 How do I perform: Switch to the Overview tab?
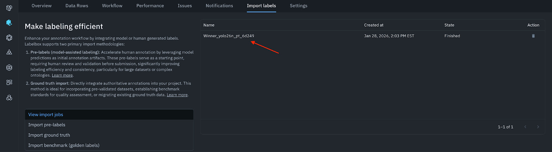41,6
